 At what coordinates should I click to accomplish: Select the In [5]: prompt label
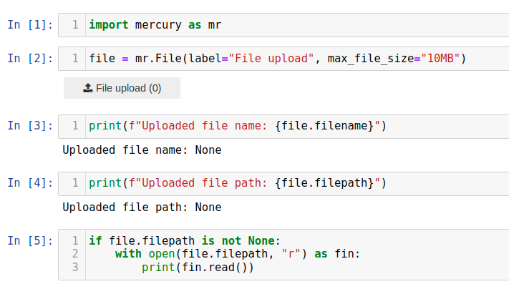pyautogui.click(x=30, y=241)
